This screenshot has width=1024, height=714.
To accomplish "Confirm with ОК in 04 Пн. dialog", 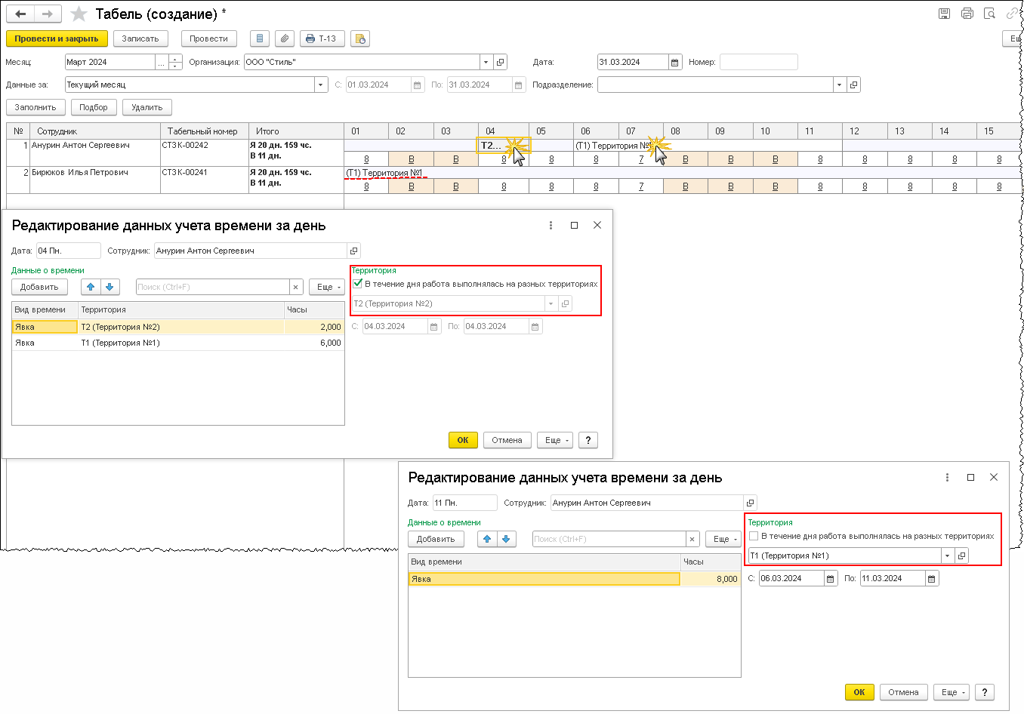I will click(x=463, y=440).
